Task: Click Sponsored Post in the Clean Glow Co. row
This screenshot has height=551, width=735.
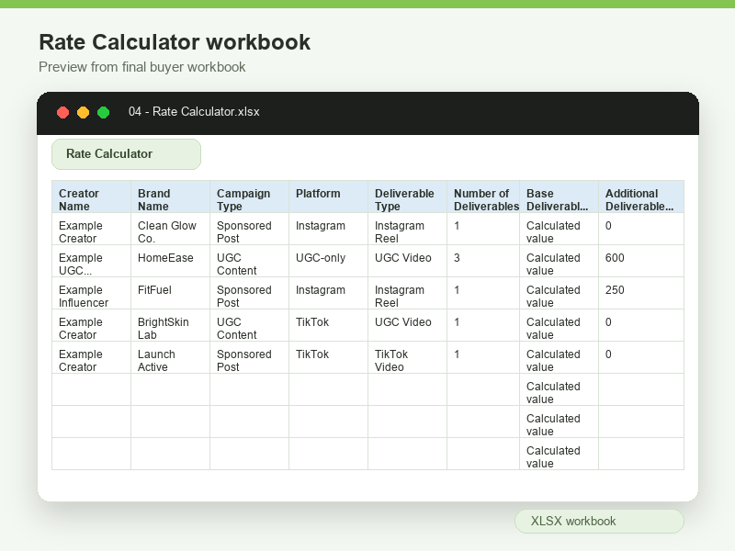Action: click(x=249, y=229)
